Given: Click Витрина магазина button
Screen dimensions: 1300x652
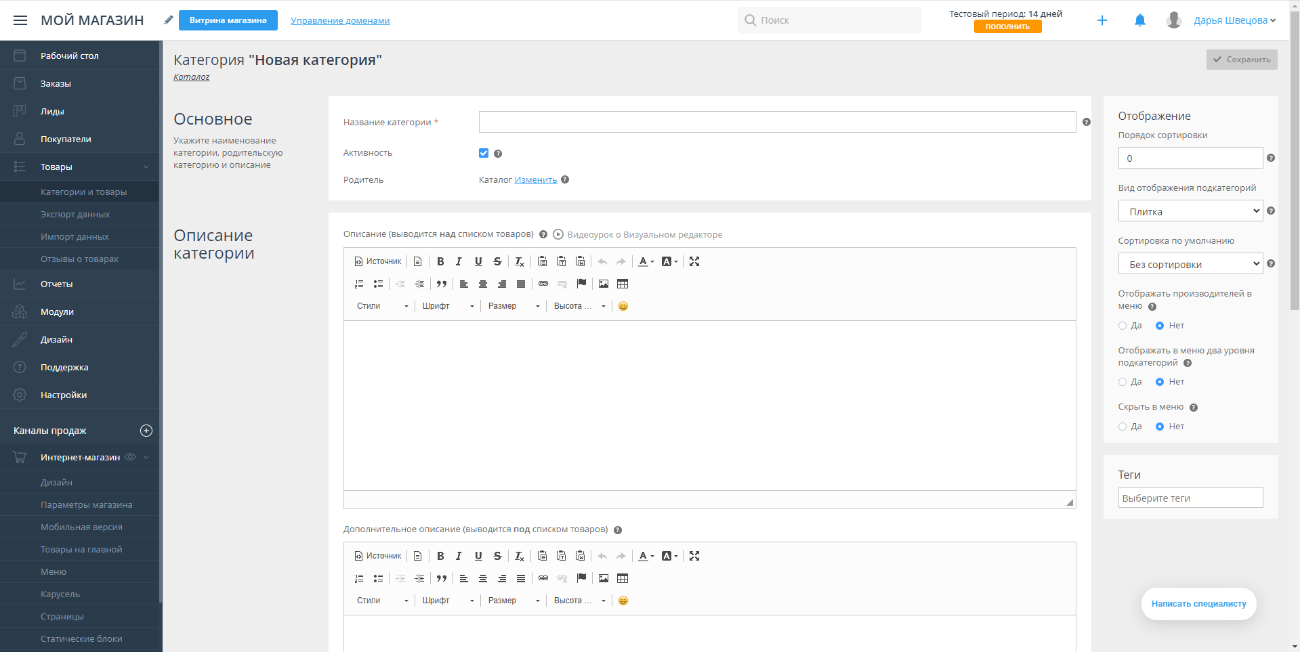Looking at the screenshot, I should (x=228, y=20).
